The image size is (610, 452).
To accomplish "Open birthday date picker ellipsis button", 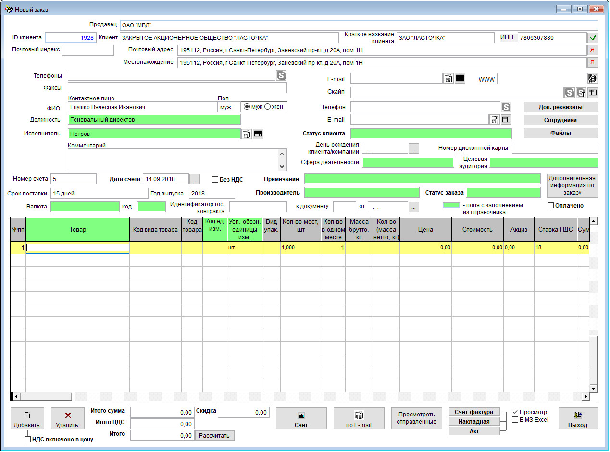I will pos(413,148).
